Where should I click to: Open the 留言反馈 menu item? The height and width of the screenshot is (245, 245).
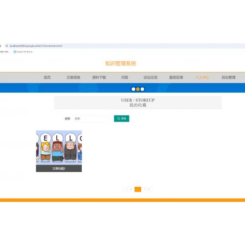click(x=176, y=77)
